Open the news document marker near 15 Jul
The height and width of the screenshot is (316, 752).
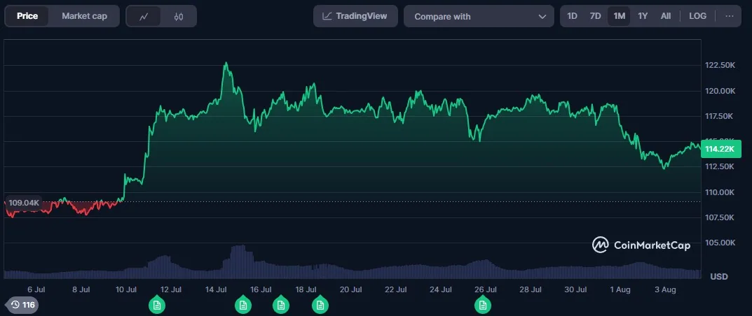(x=242, y=305)
